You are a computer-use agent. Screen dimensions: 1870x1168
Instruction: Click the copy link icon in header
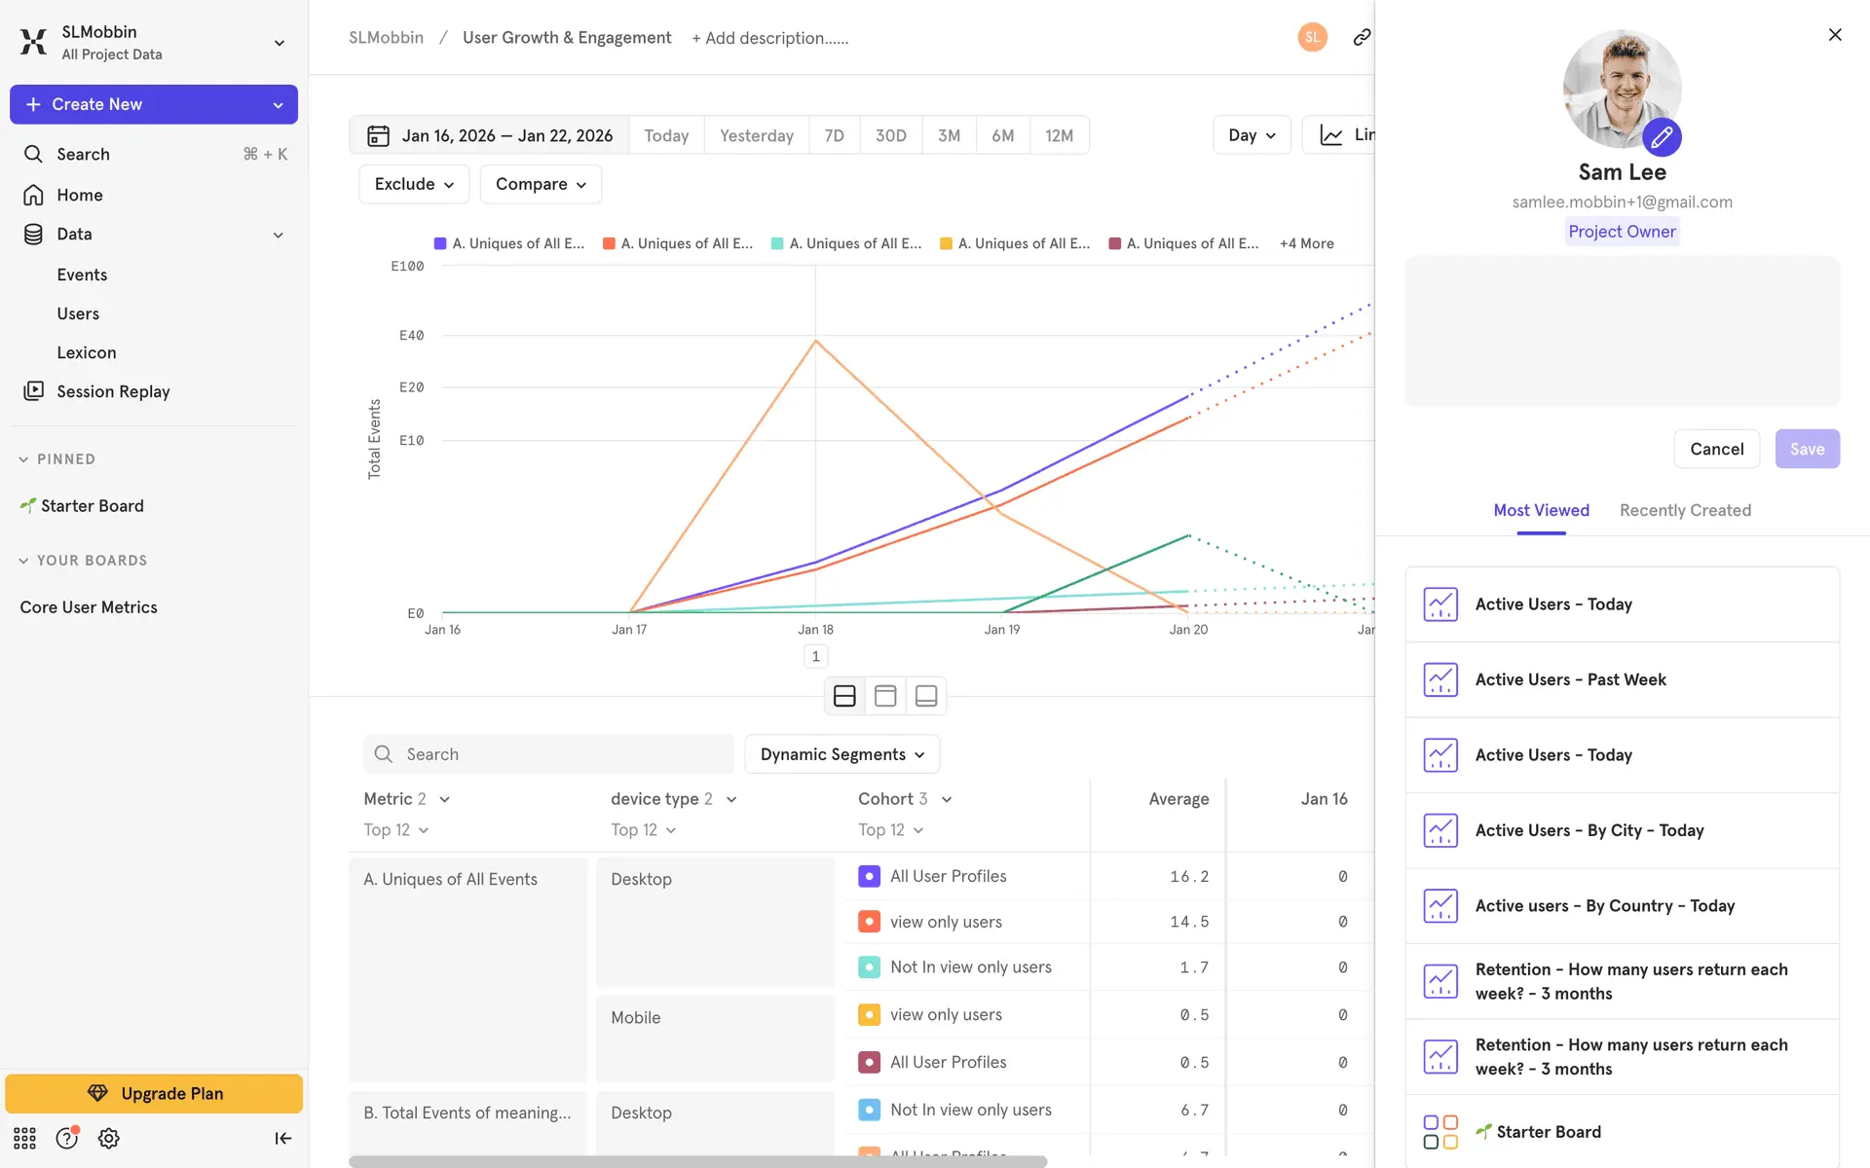[x=1362, y=37]
